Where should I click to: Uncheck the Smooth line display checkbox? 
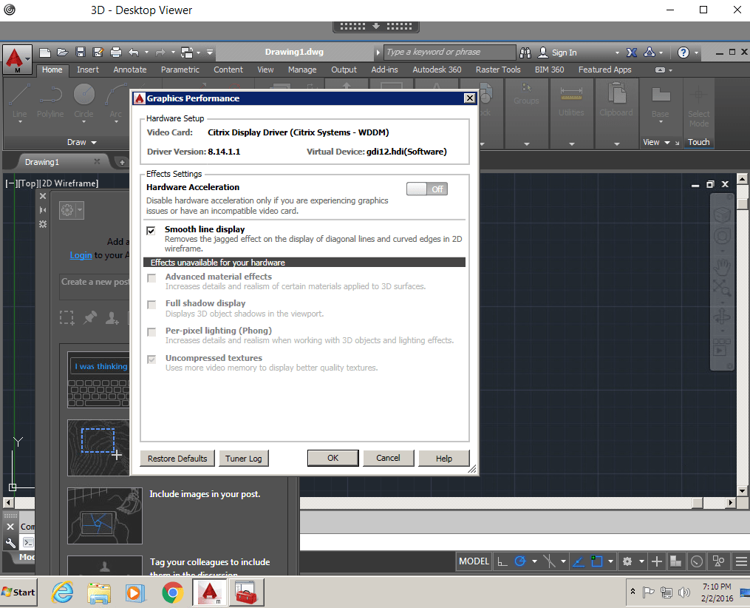point(151,231)
